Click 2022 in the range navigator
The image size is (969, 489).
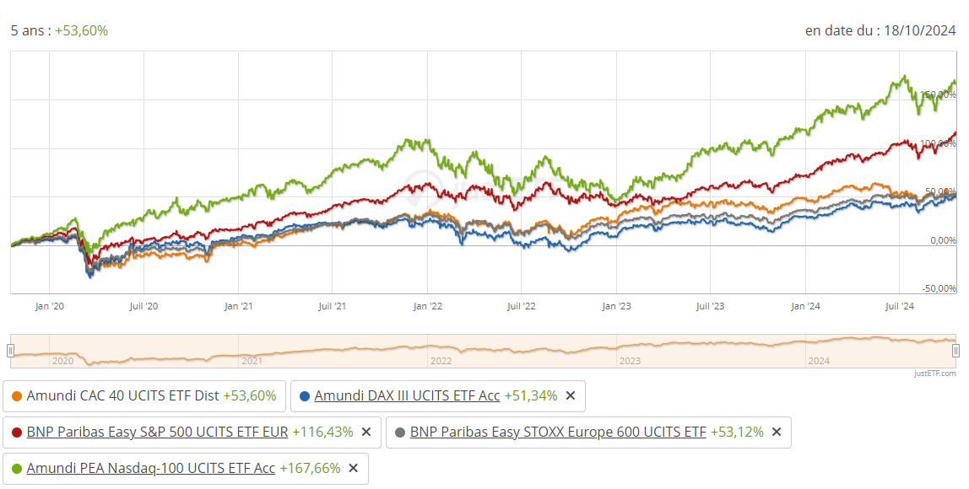pyautogui.click(x=441, y=361)
